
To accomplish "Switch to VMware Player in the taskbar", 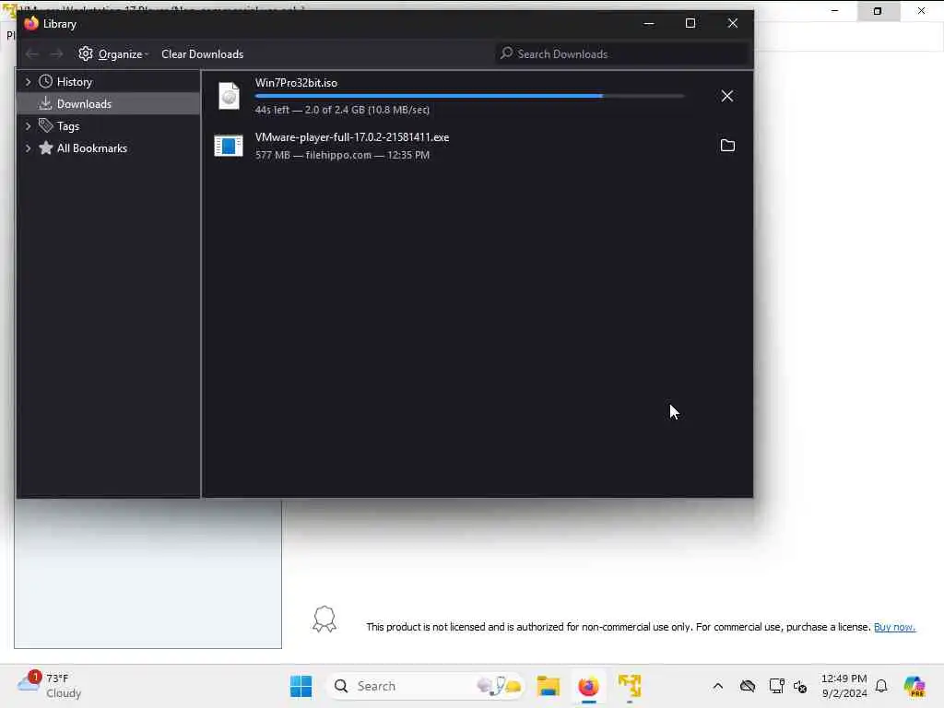I will pyautogui.click(x=629, y=686).
